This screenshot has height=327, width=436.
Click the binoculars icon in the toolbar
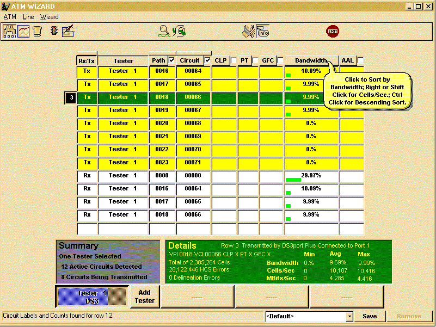click(9, 31)
